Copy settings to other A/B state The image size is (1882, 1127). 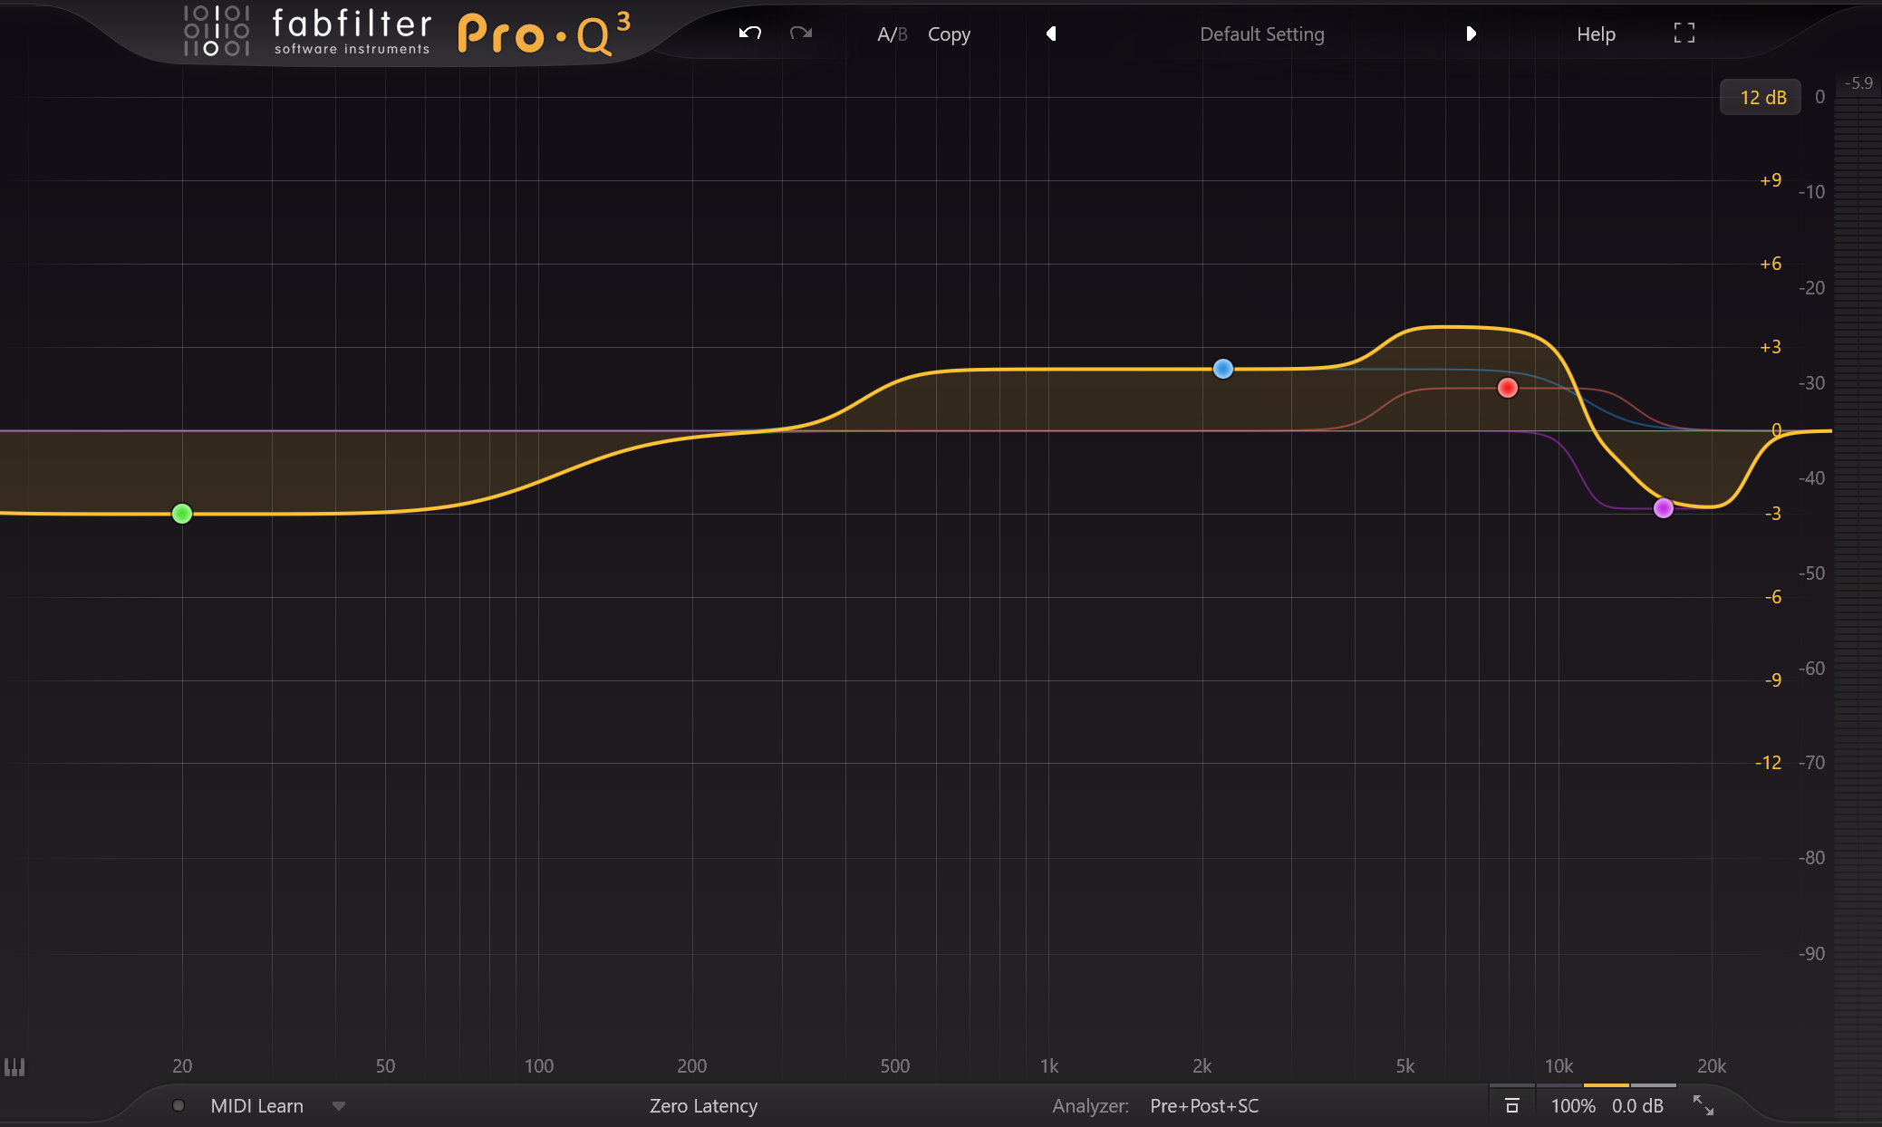(949, 34)
